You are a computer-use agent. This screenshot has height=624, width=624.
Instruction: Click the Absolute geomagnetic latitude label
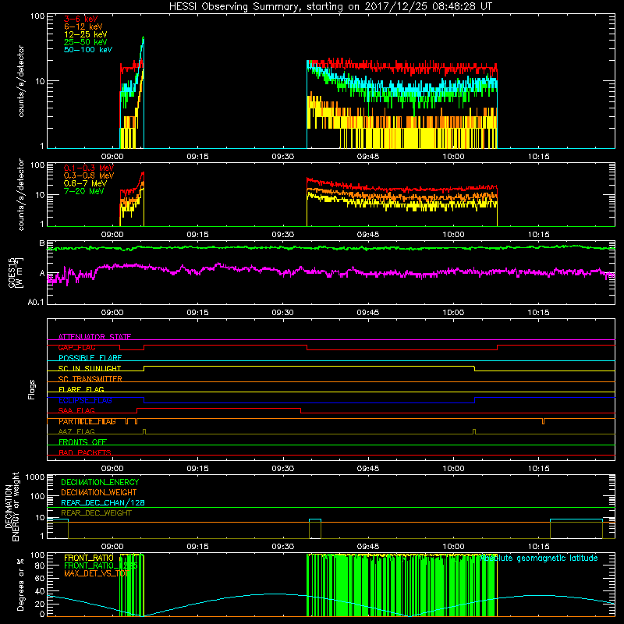(x=539, y=558)
